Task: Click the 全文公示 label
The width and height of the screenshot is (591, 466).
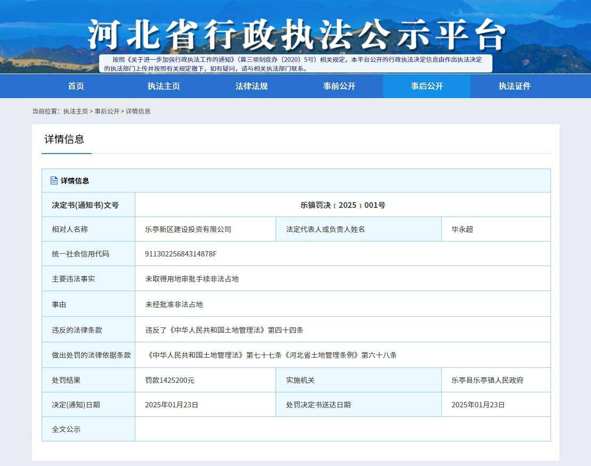Action: [66, 429]
